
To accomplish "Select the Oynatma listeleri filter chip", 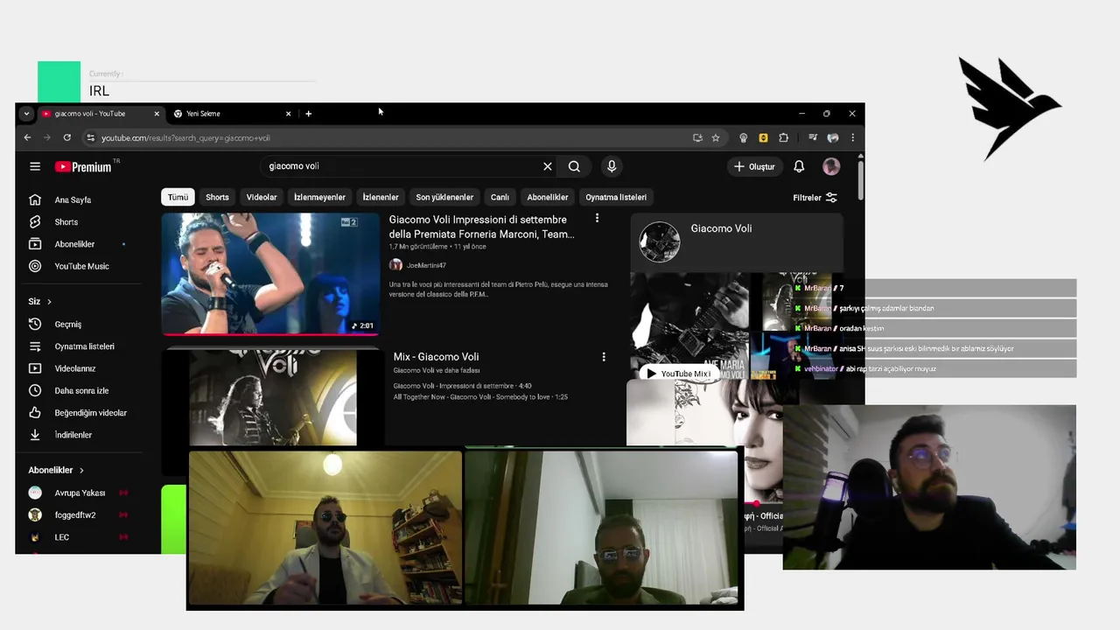I will (x=616, y=197).
